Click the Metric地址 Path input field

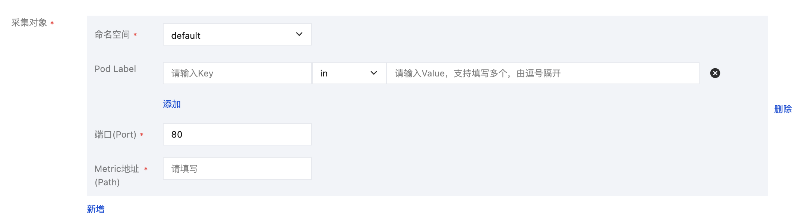point(237,169)
